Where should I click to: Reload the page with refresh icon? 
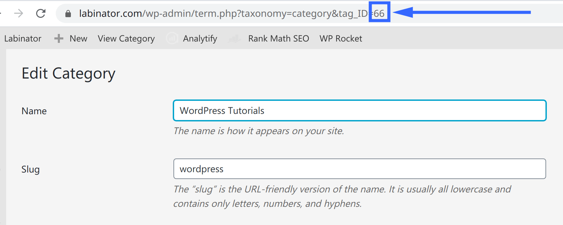(x=41, y=13)
